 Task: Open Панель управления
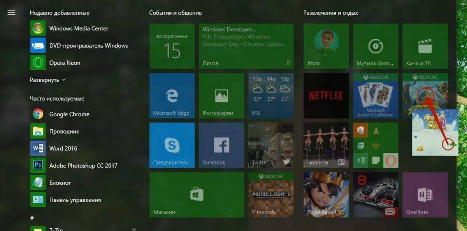pos(65,200)
